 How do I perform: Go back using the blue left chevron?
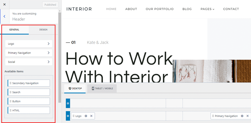point(5,16)
